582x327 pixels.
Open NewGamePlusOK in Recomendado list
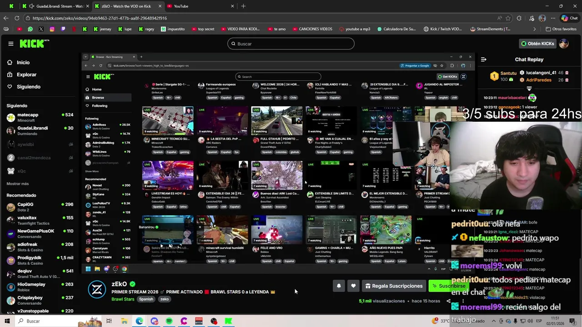[40, 233]
